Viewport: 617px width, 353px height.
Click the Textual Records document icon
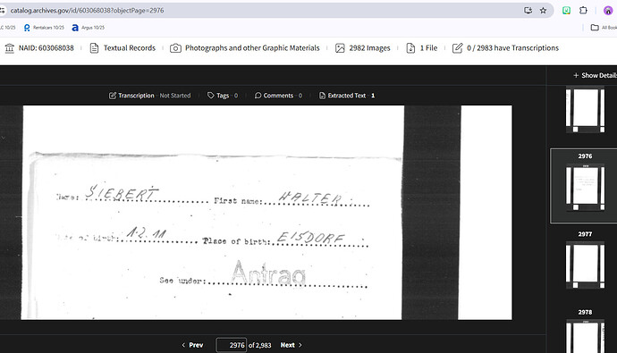(94, 48)
